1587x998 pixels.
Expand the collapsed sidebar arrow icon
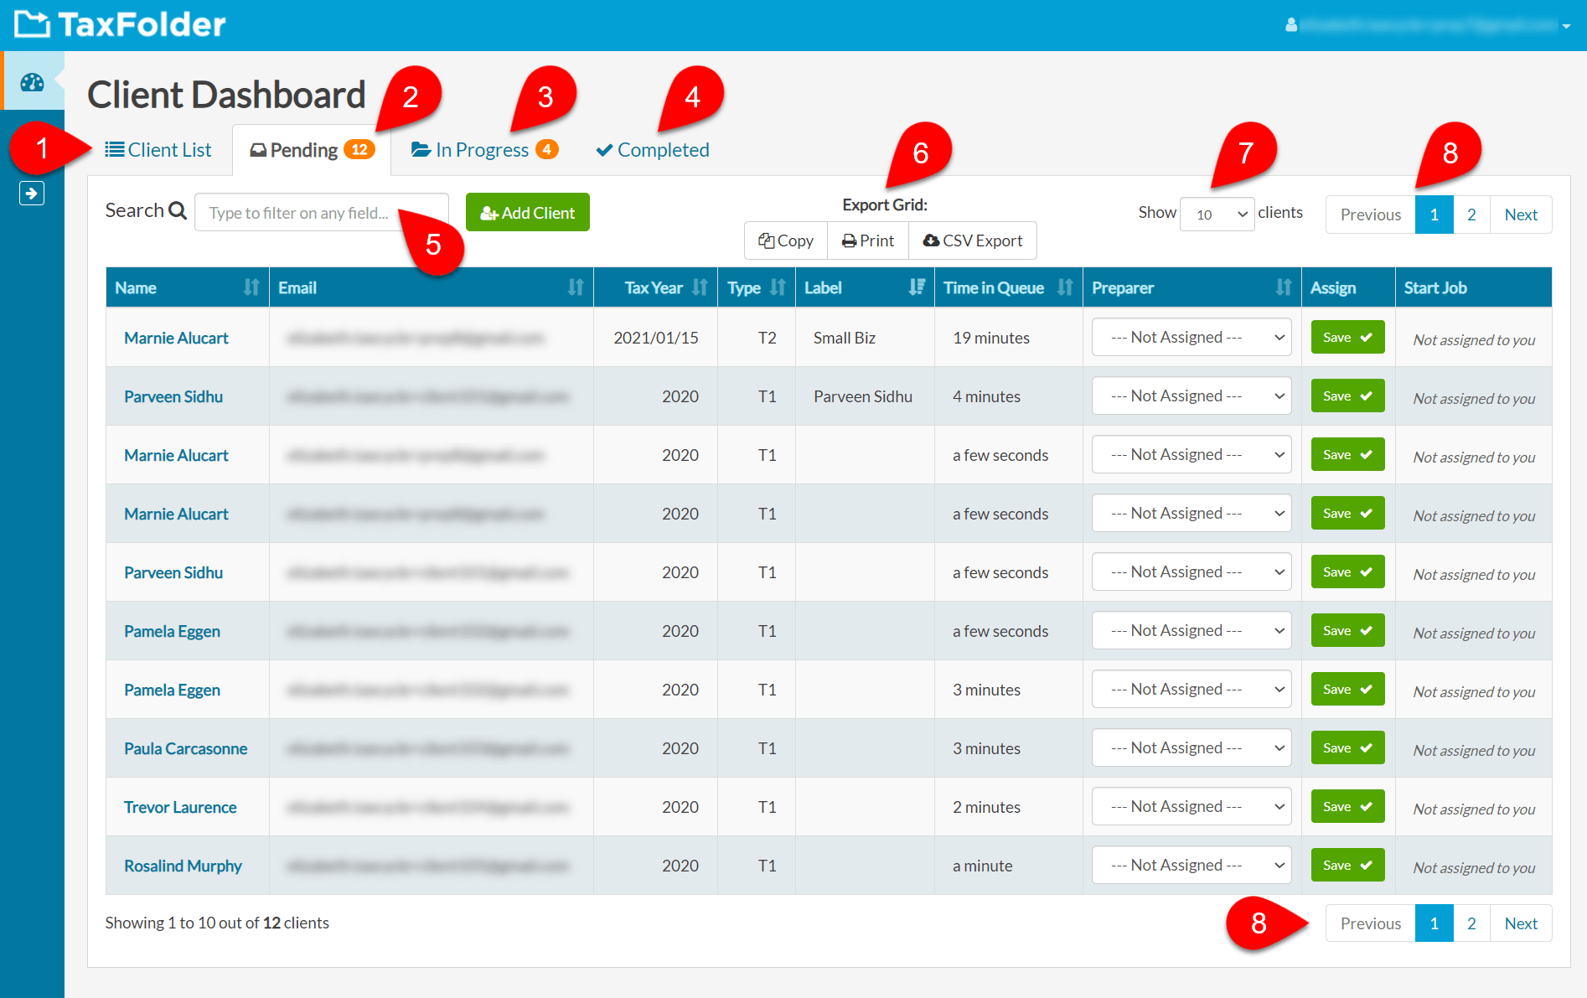pos(32,193)
